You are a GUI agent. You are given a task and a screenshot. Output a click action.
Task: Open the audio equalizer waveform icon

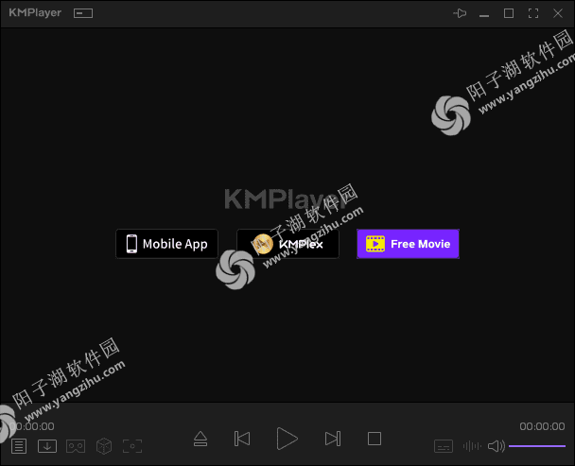tap(472, 446)
